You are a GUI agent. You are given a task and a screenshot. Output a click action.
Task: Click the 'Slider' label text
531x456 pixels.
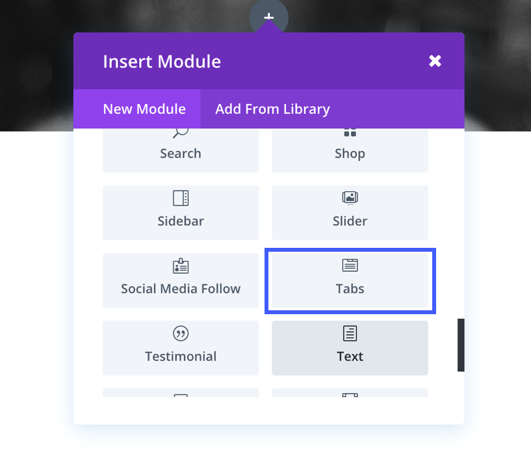350,221
